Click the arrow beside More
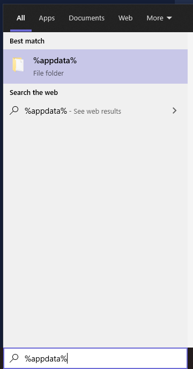193x369 pixels. pyautogui.click(x=169, y=18)
